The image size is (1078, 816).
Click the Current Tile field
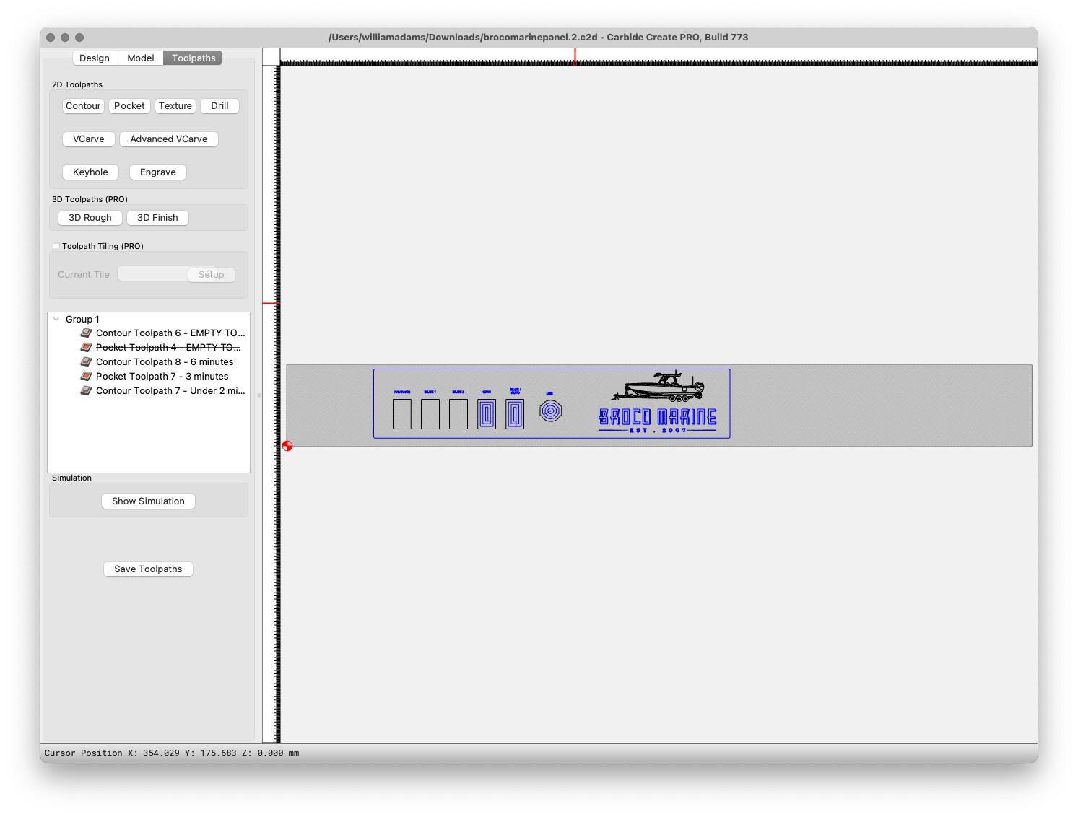[x=153, y=274]
